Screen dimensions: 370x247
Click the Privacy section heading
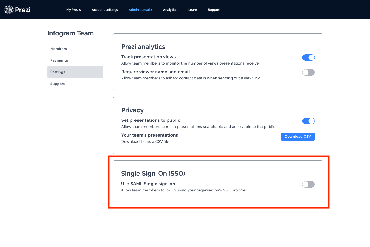pos(132,110)
